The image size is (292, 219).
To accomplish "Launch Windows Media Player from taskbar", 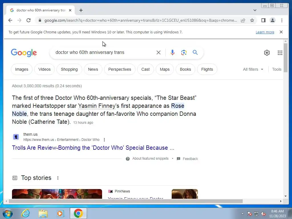I will pos(60,213).
